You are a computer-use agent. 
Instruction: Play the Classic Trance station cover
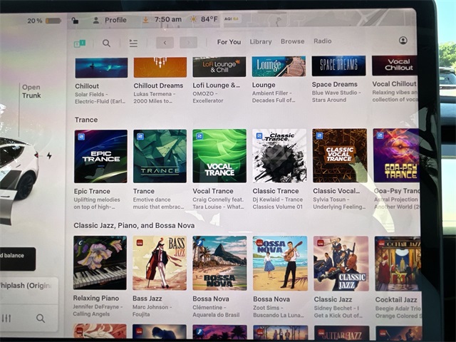point(279,155)
